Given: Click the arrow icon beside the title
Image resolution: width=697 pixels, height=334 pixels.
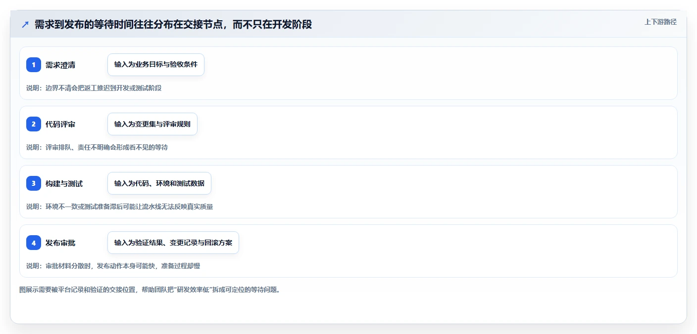Looking at the screenshot, I should [x=25, y=25].
